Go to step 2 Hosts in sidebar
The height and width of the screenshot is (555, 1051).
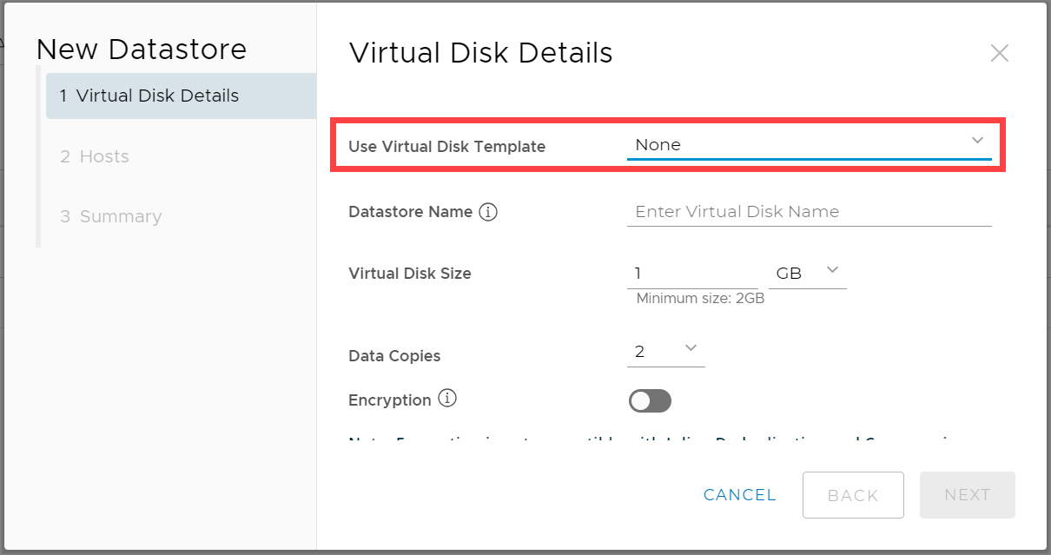pos(95,156)
